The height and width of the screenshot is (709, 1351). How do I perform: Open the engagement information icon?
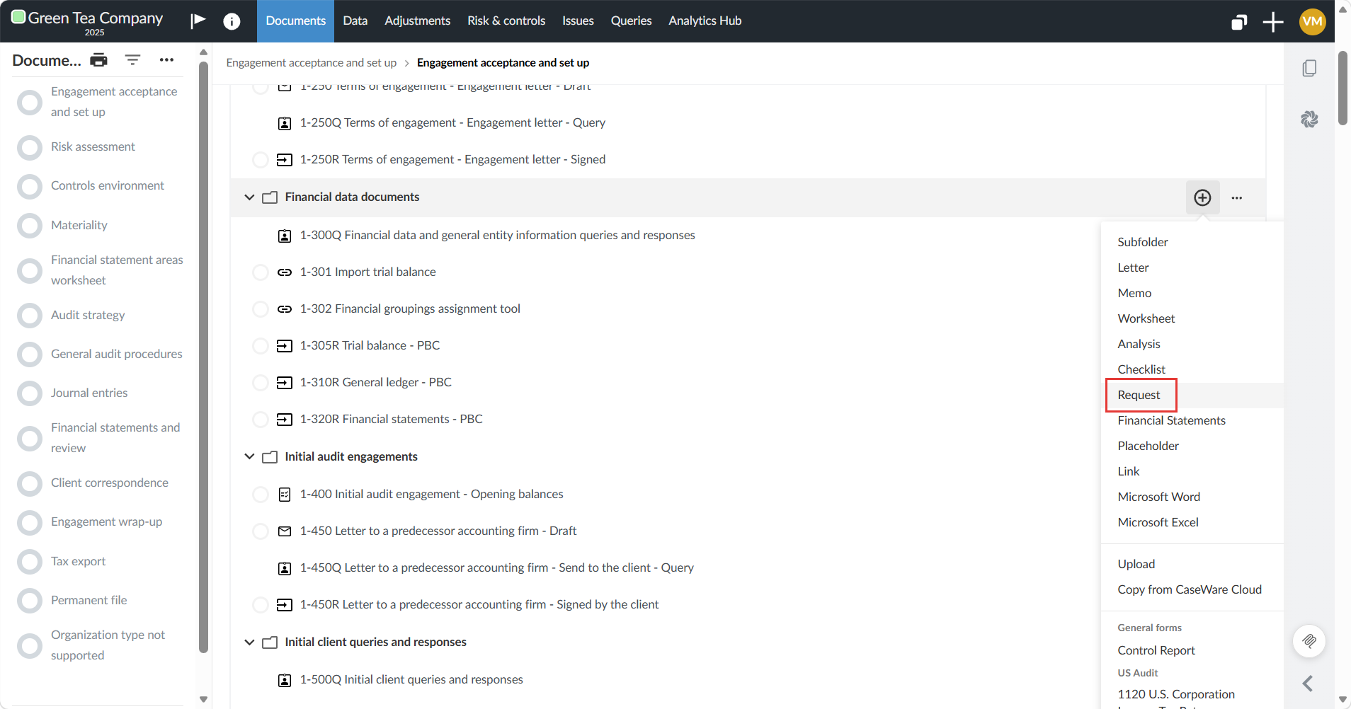pyautogui.click(x=232, y=21)
